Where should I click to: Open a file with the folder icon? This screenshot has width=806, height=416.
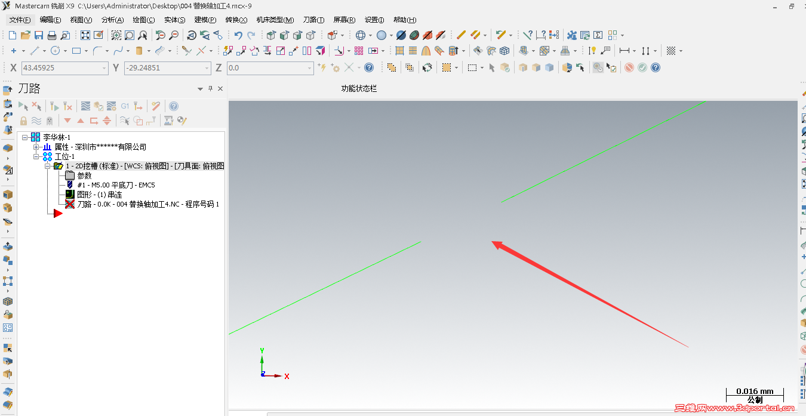[25, 35]
